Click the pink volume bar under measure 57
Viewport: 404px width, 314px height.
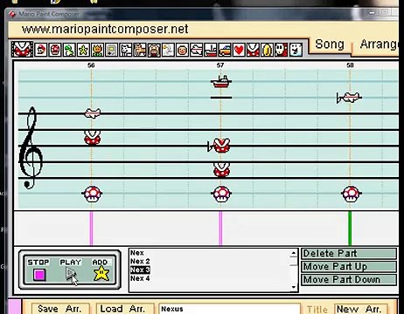point(220,229)
